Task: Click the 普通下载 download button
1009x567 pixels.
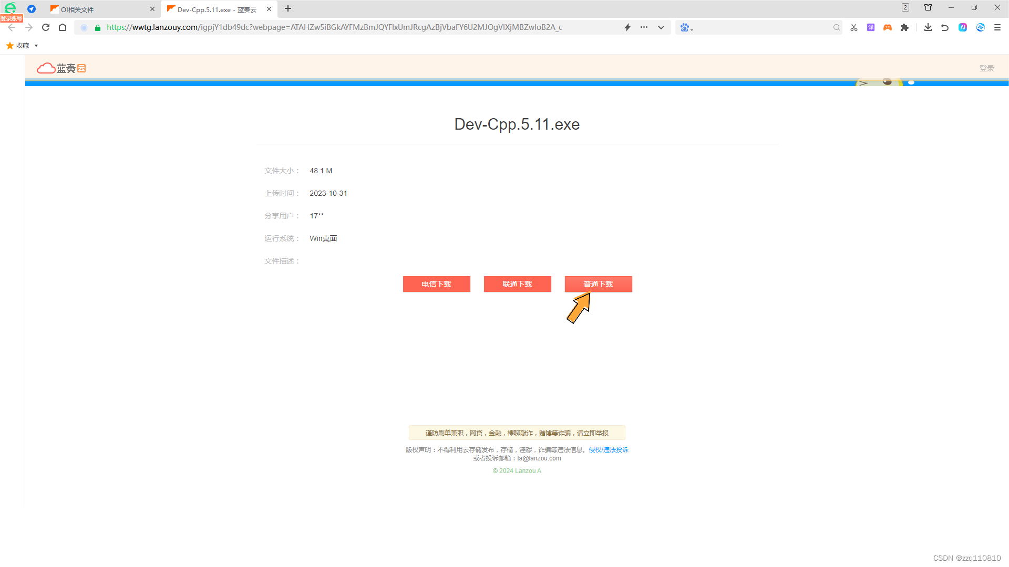Action: click(598, 284)
